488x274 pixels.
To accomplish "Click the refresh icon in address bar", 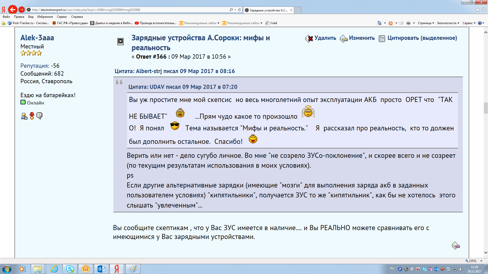I will pos(239,10).
